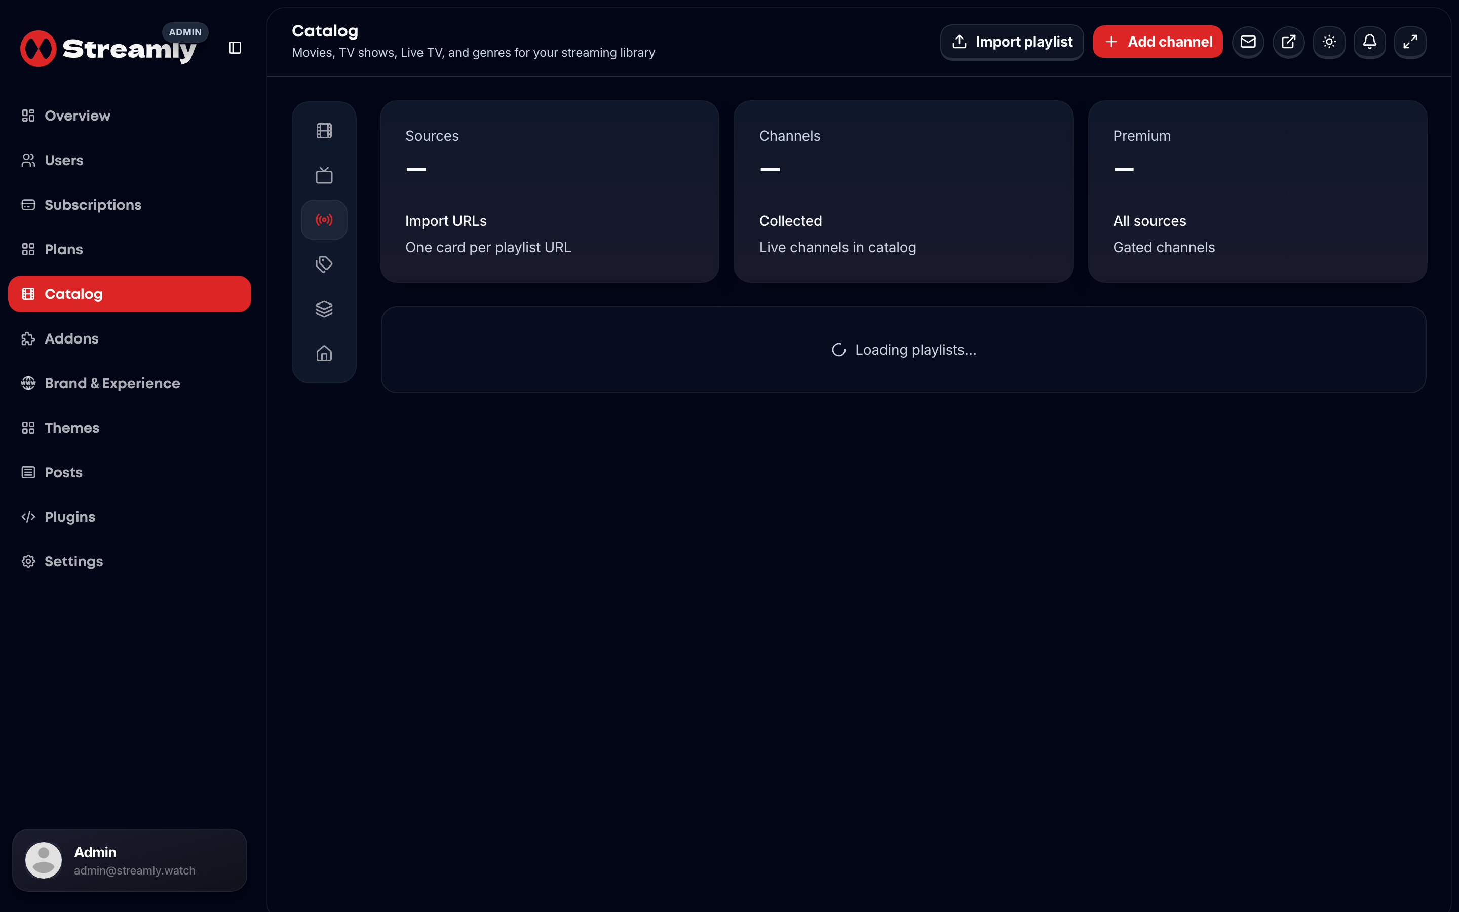The width and height of the screenshot is (1459, 912).
Task: Click Import playlist button
Action: 1012,42
